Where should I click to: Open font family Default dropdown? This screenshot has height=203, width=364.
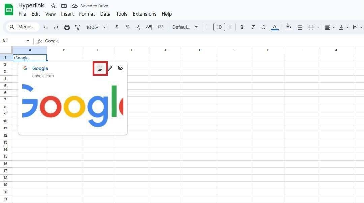click(x=185, y=27)
